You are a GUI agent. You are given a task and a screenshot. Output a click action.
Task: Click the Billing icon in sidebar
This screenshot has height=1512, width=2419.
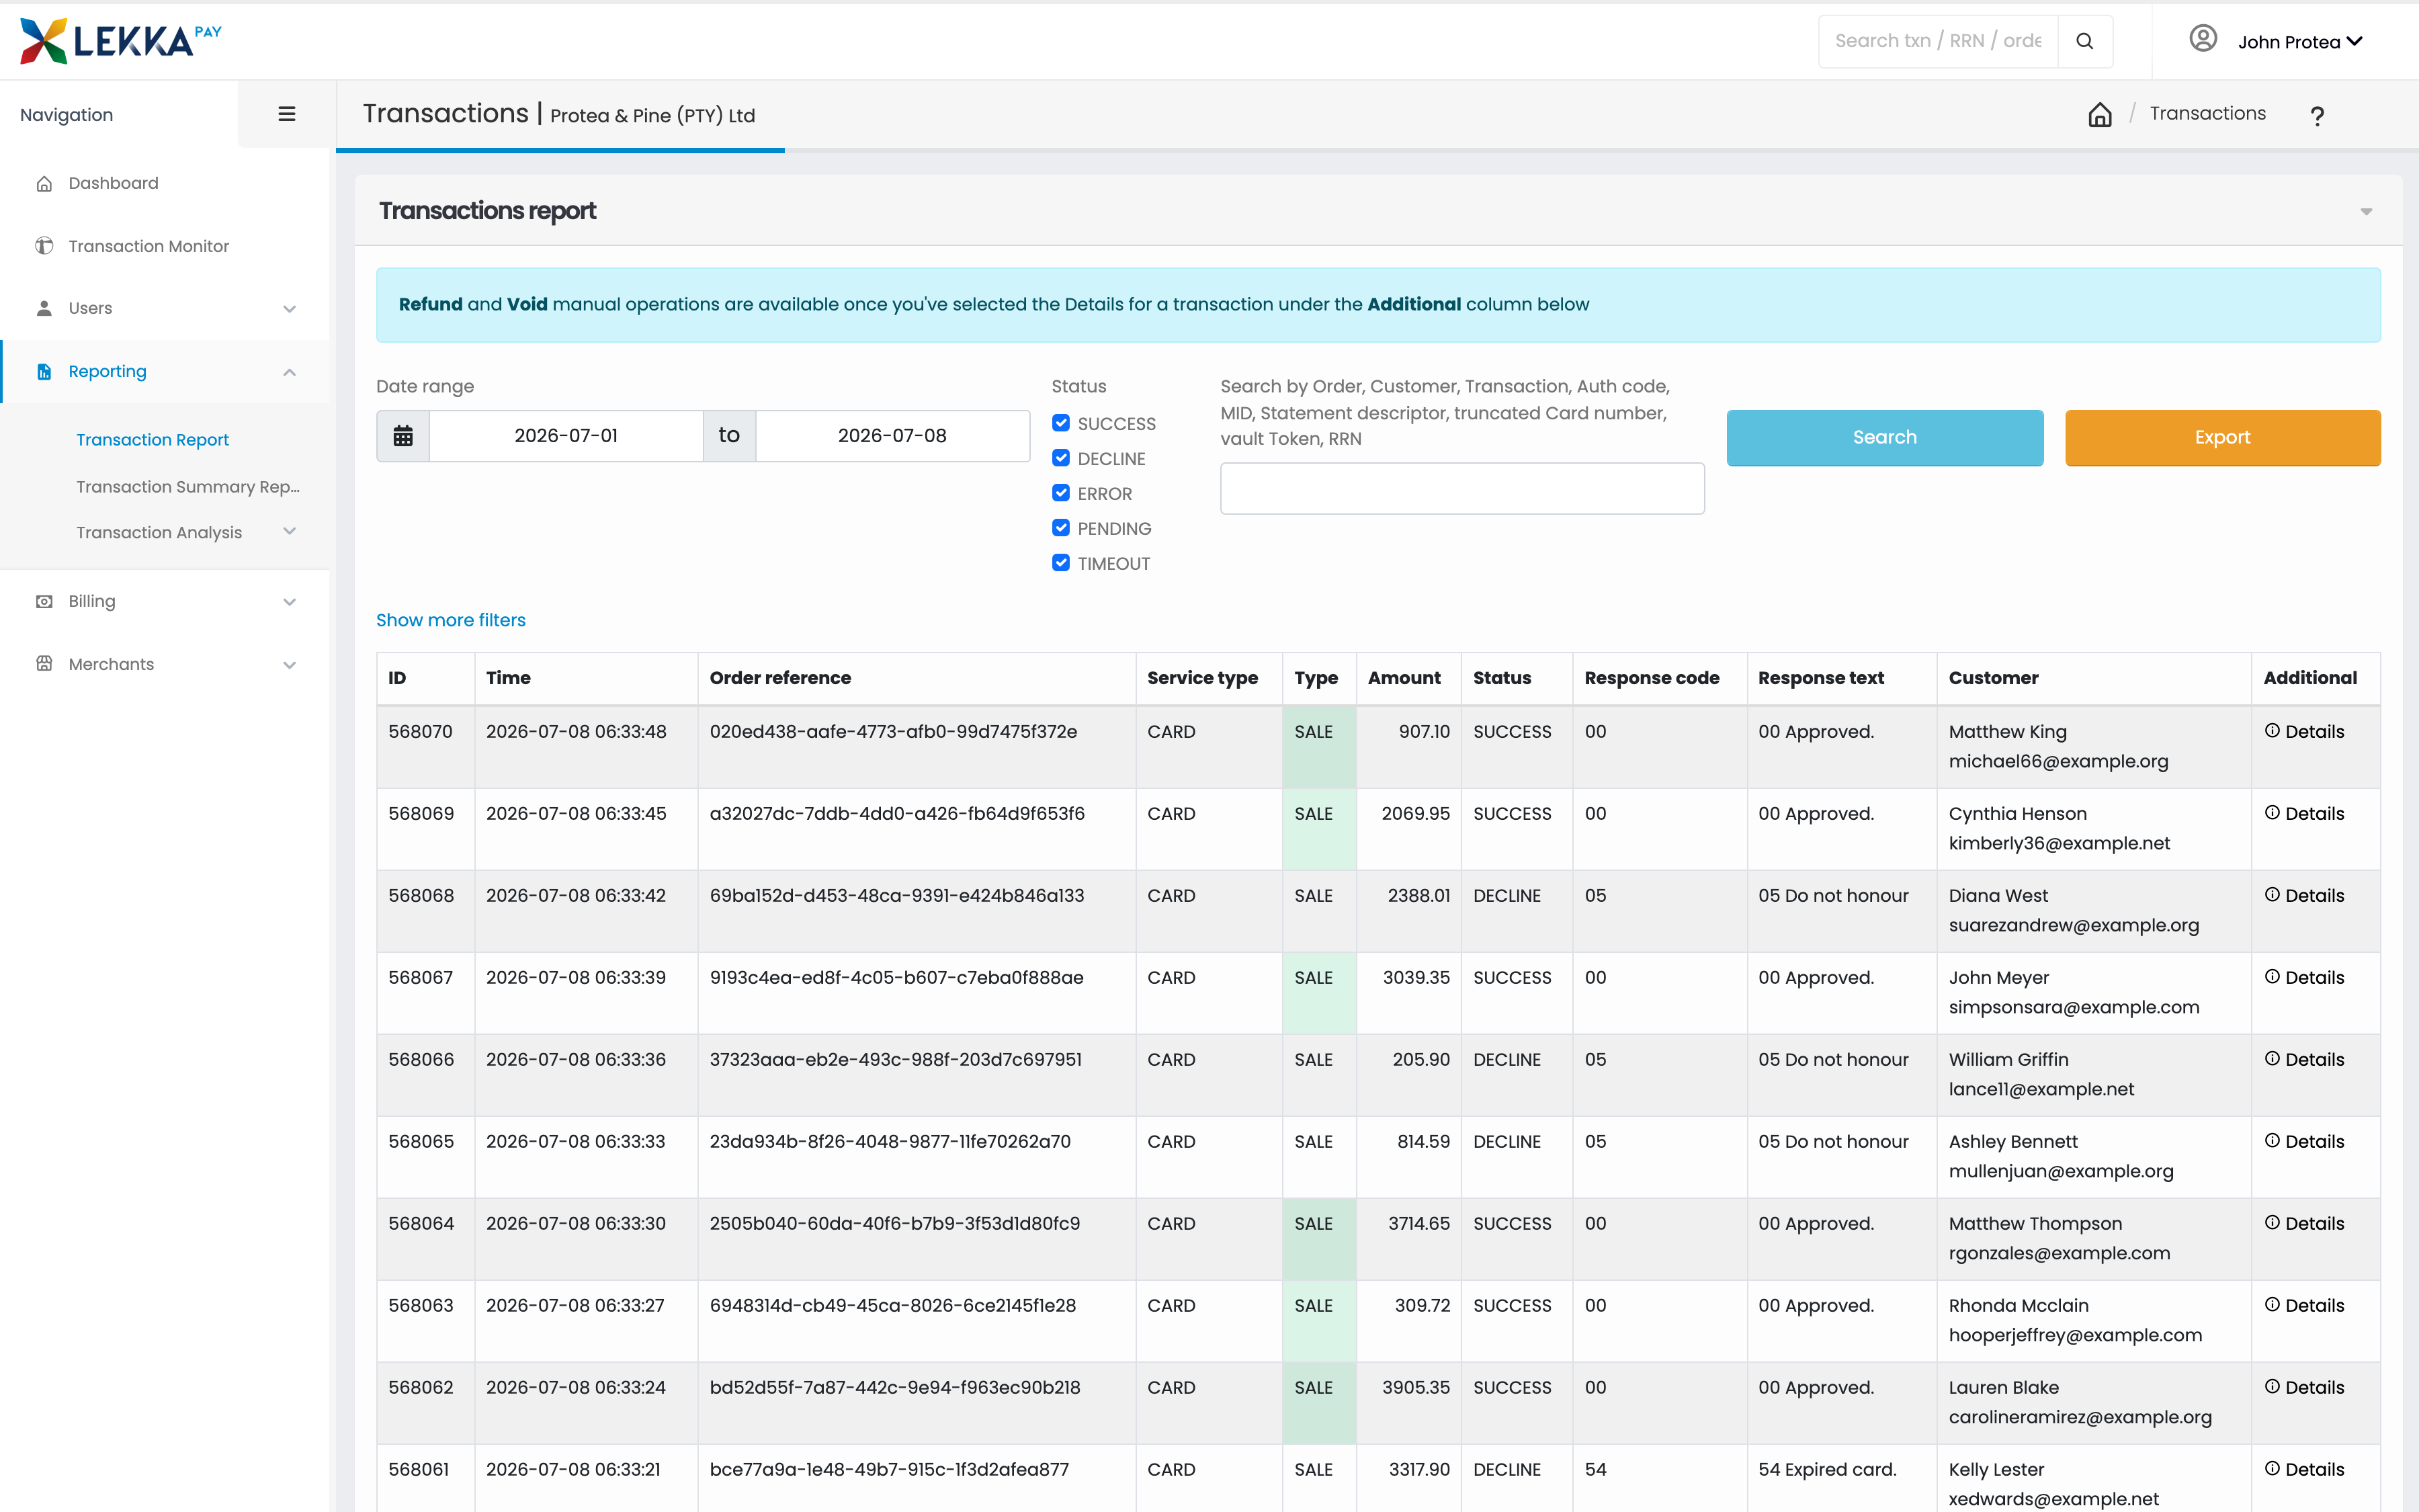tap(44, 601)
